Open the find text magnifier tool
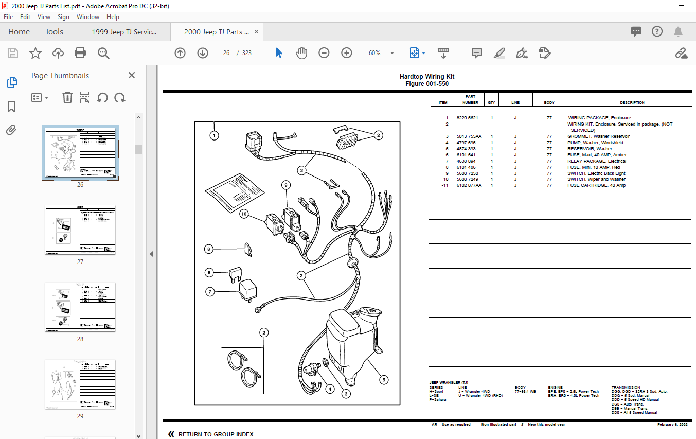Viewport: 696px width, 439px height. coord(103,53)
